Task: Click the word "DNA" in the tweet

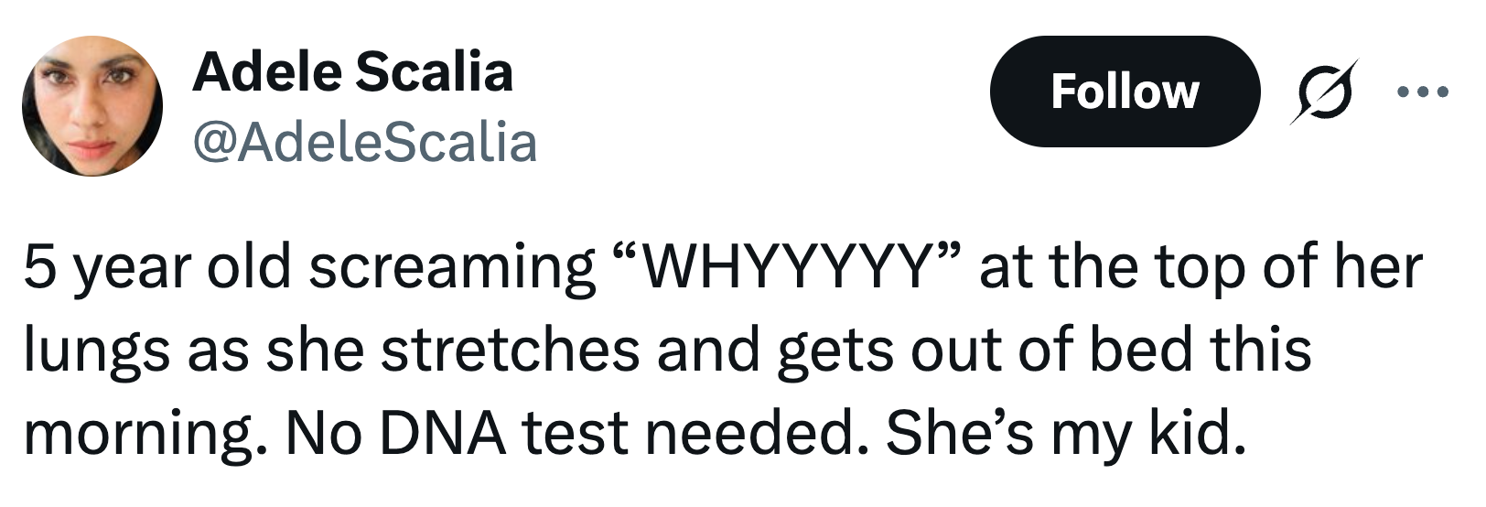Action: pyautogui.click(x=443, y=432)
